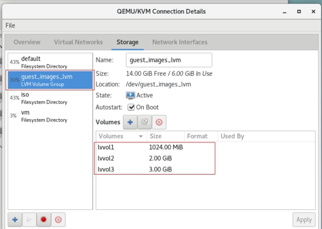Select guest_images_lvm pool

(50, 80)
